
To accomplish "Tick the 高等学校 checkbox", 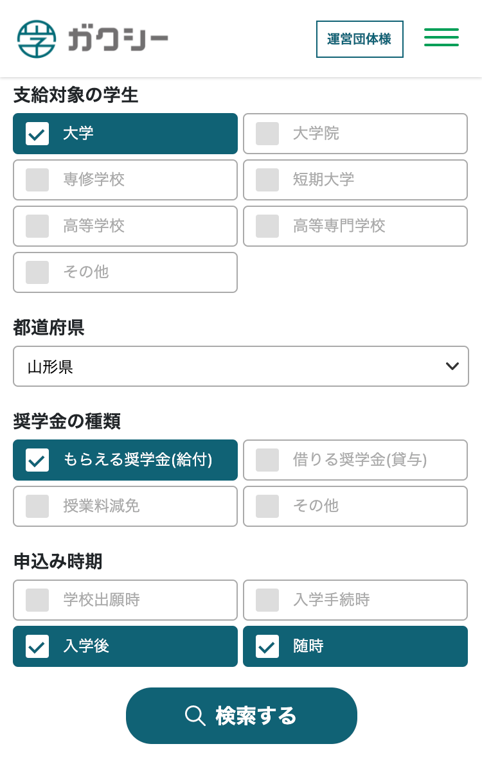I will tap(37, 226).
